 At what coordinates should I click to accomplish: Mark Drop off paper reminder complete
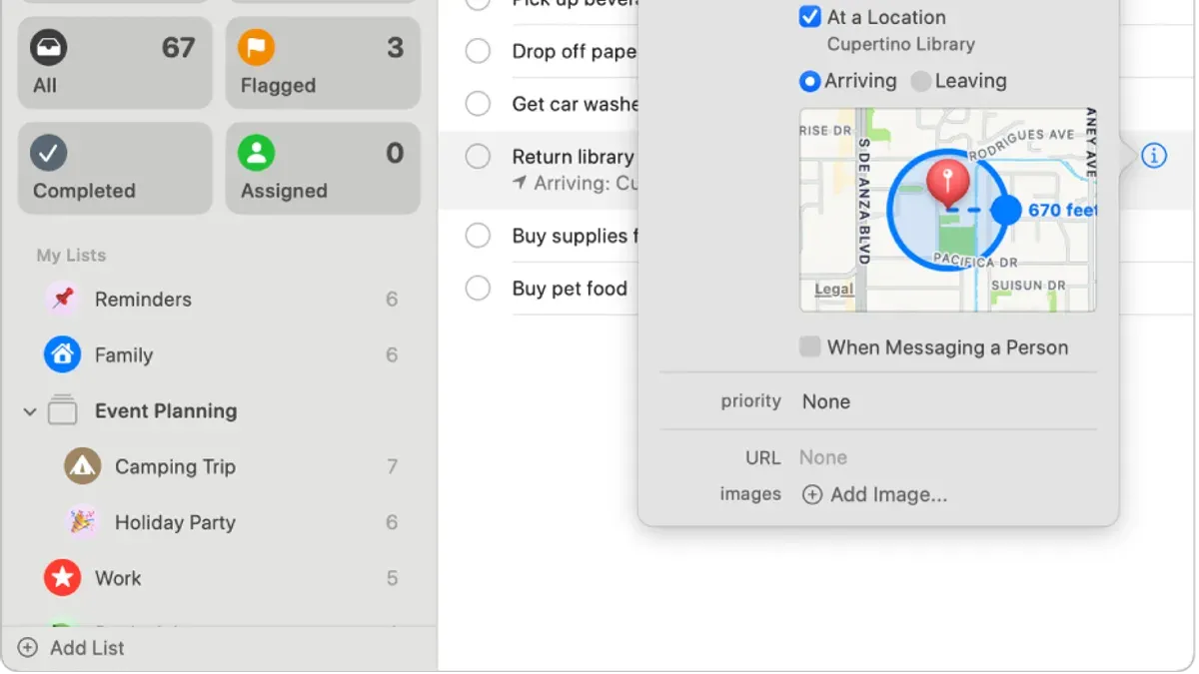click(x=479, y=51)
